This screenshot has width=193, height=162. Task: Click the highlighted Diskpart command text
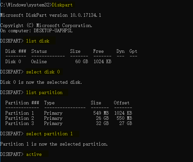[62, 5]
